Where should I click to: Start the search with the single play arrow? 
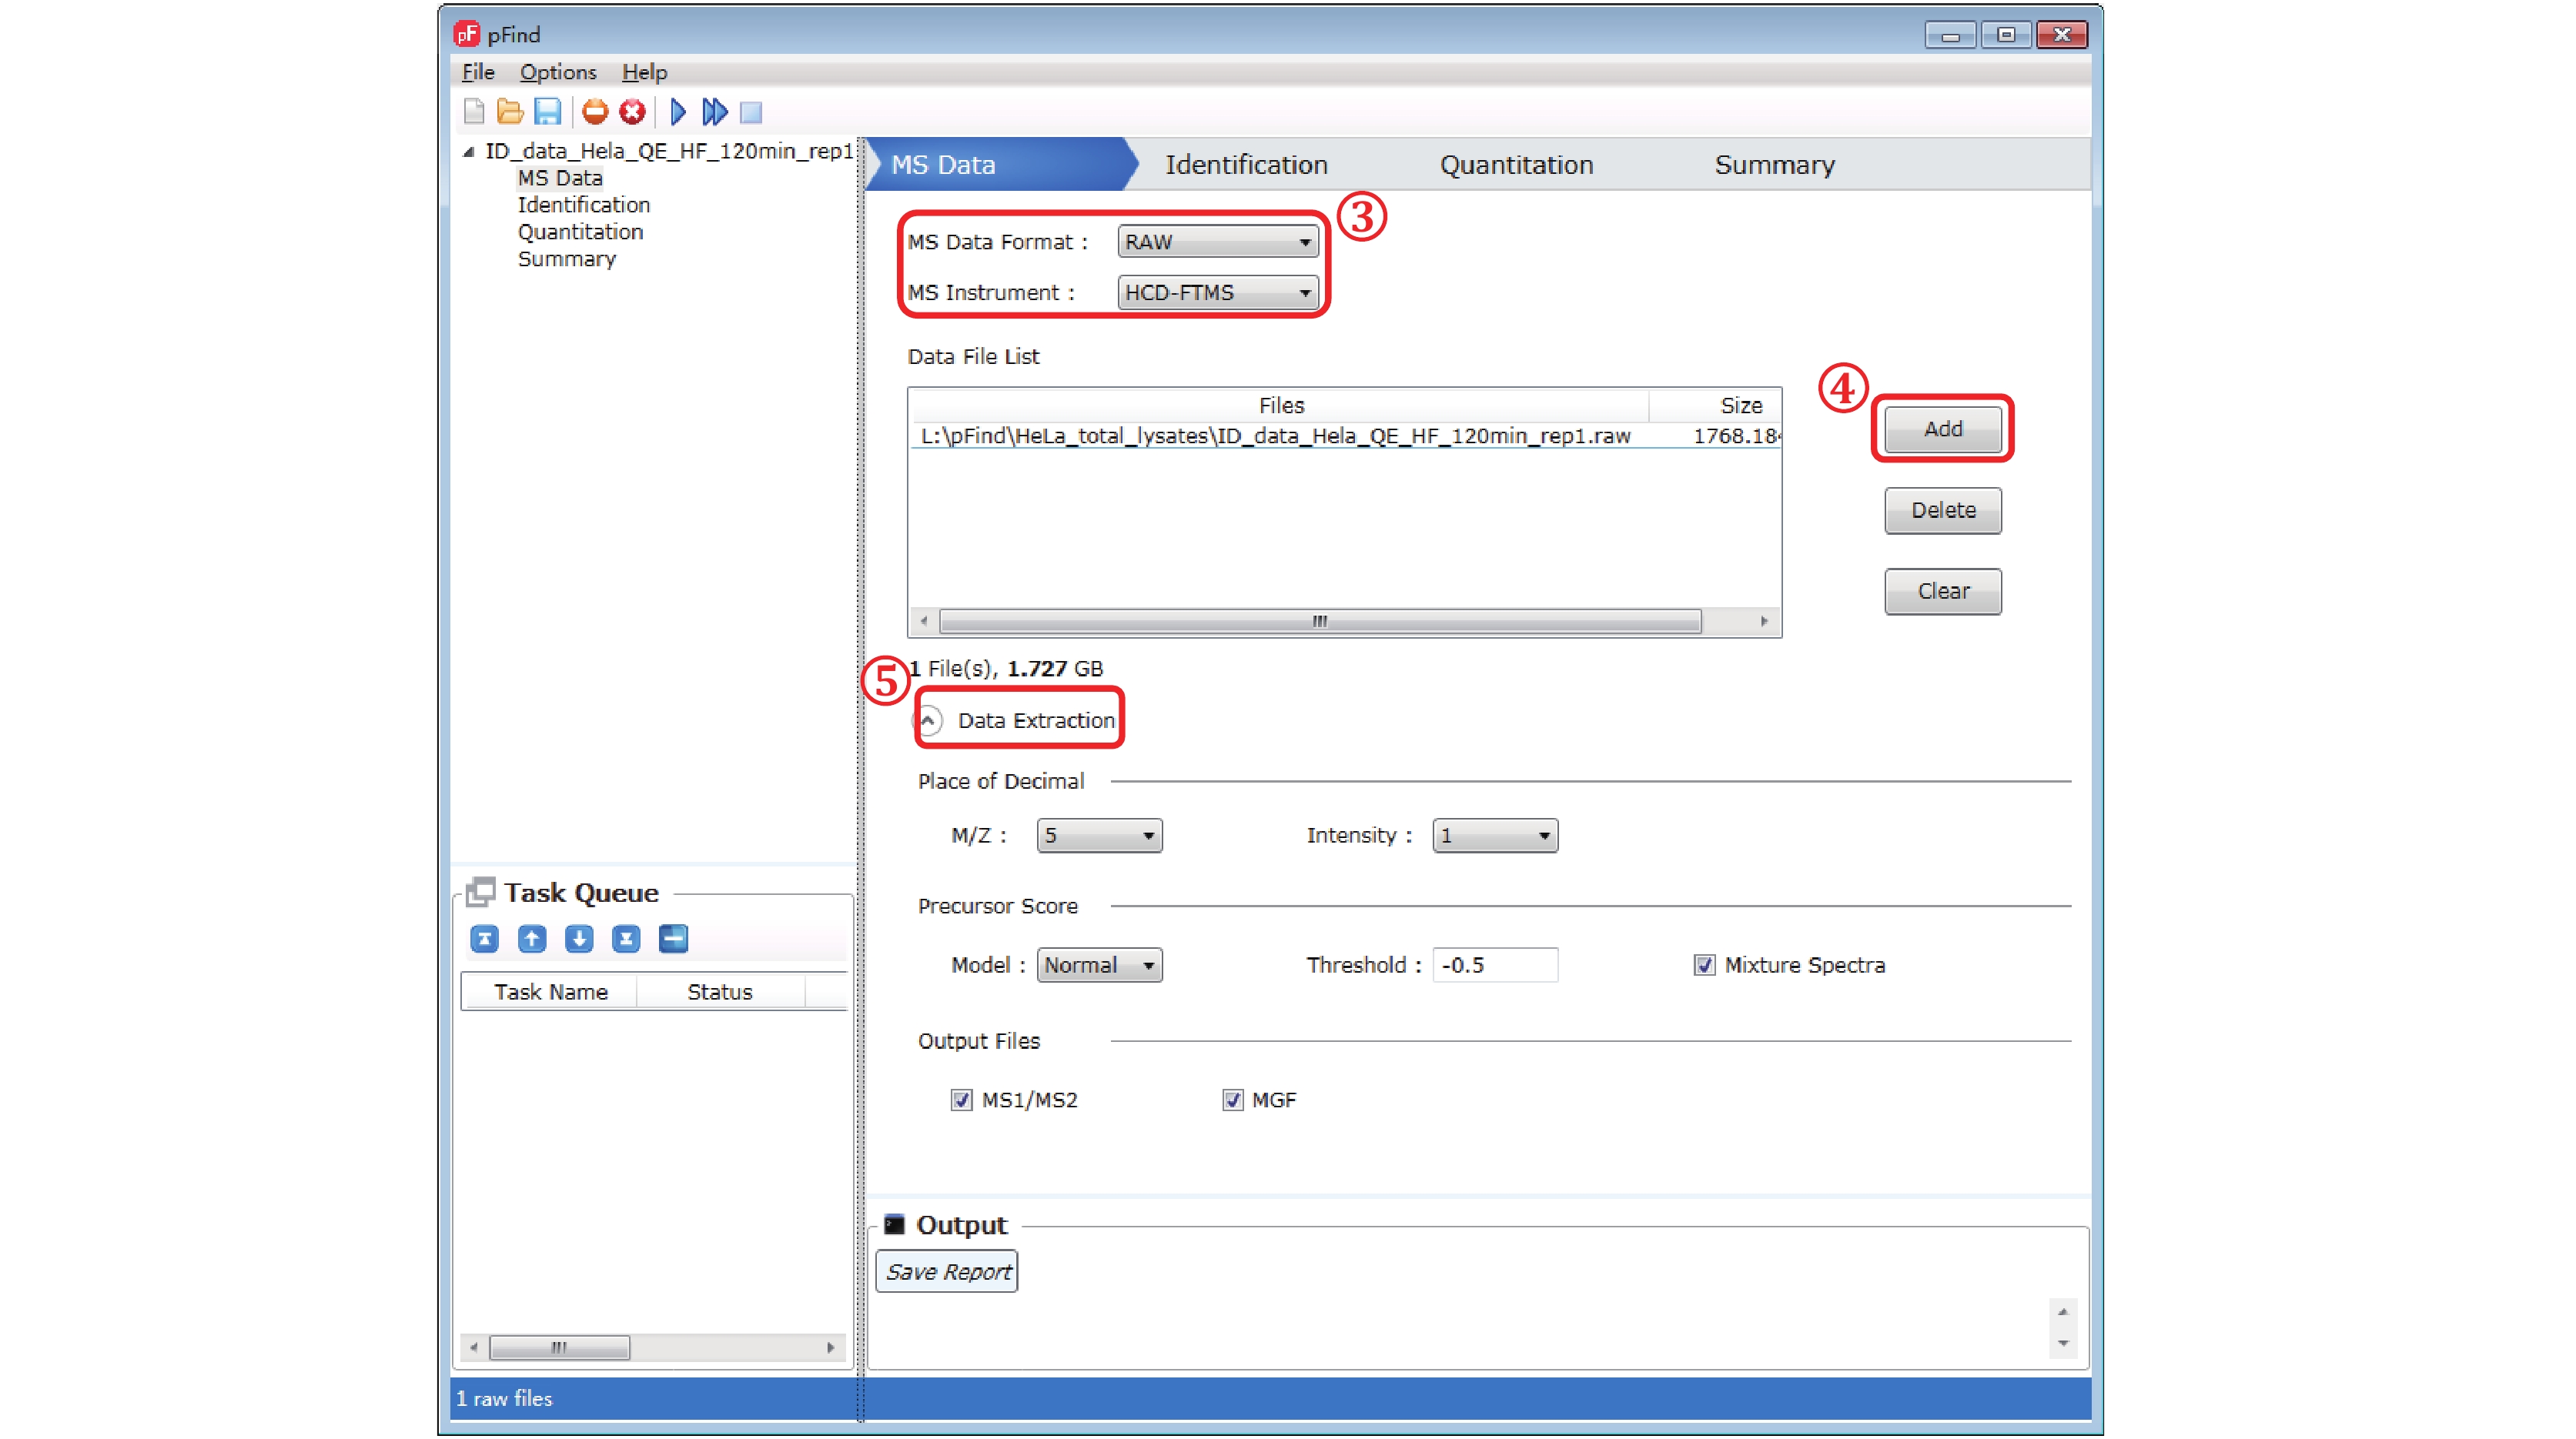[678, 112]
